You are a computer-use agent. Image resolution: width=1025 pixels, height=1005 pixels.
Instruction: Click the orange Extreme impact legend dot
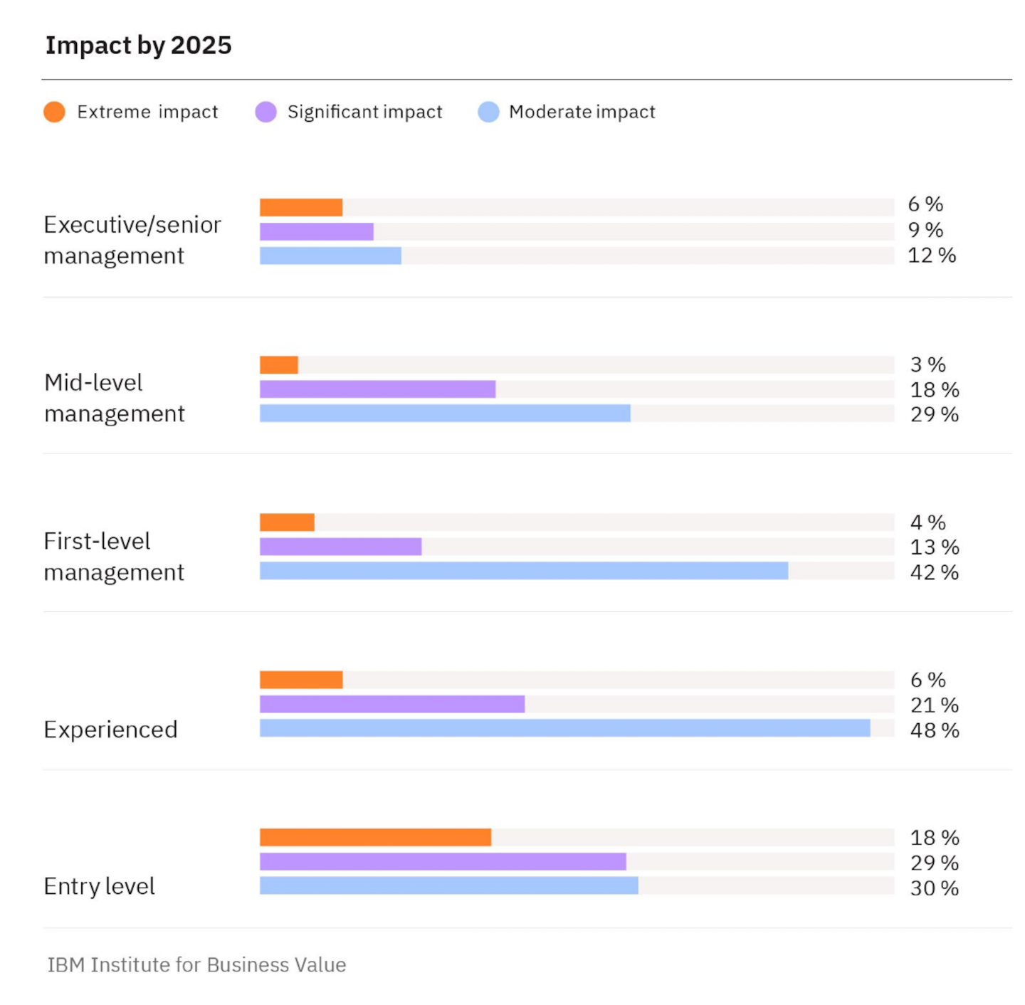coord(54,112)
